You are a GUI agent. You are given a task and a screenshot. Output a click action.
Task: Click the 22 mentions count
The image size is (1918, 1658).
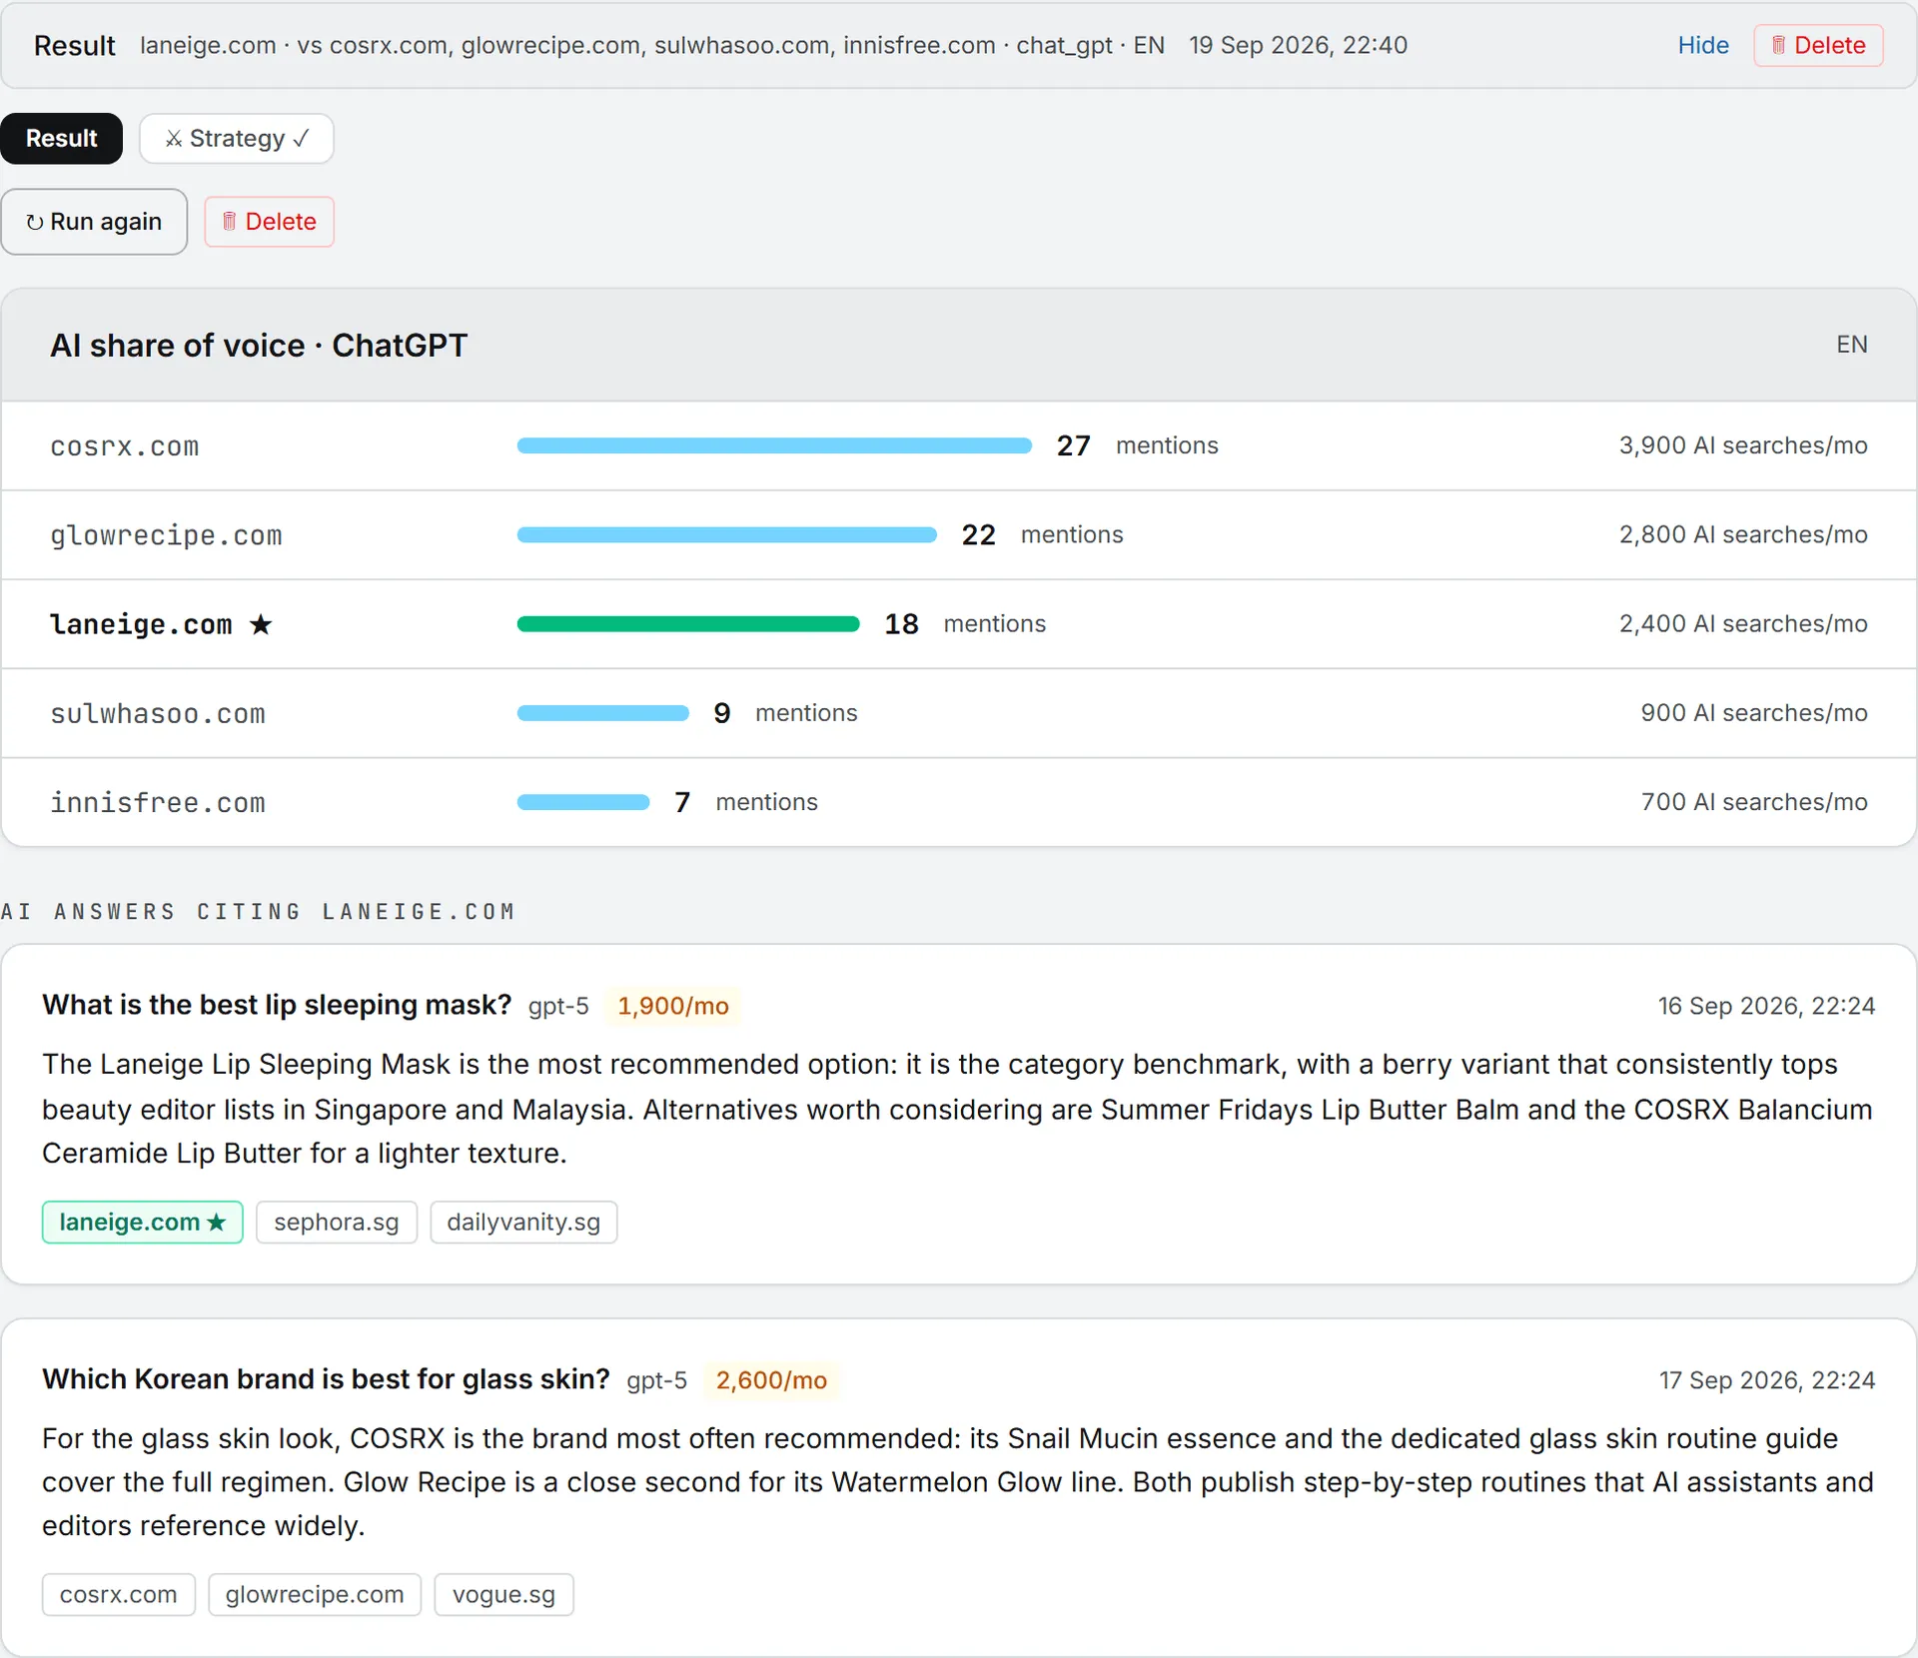[x=979, y=535]
